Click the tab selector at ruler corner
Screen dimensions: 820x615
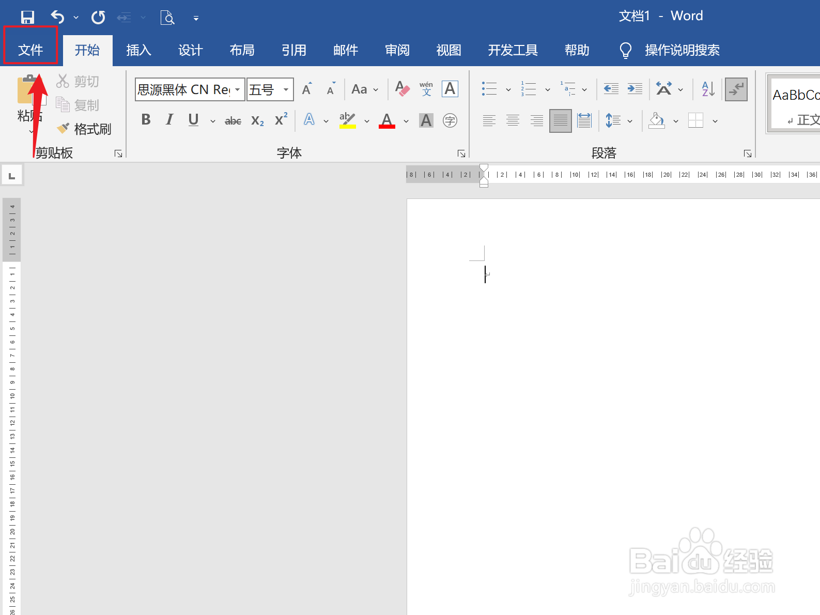coord(12,175)
